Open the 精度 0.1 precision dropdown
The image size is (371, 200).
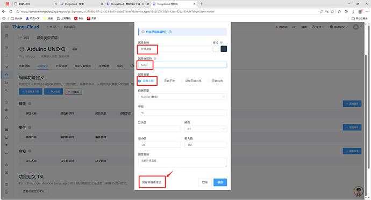(x=205, y=129)
